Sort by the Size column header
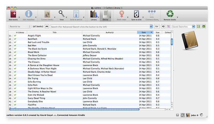 (158, 32)
